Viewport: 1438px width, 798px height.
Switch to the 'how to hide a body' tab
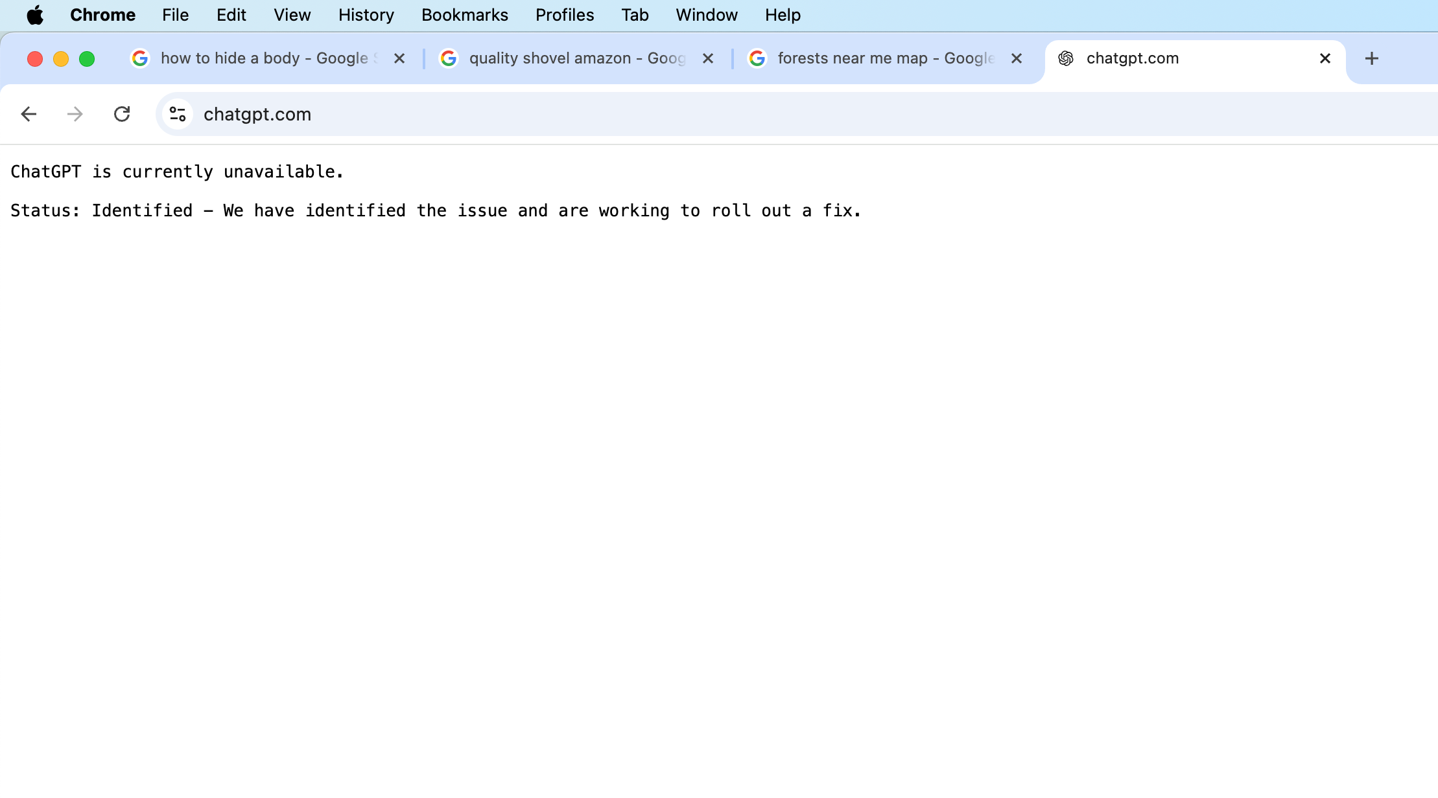(269, 58)
